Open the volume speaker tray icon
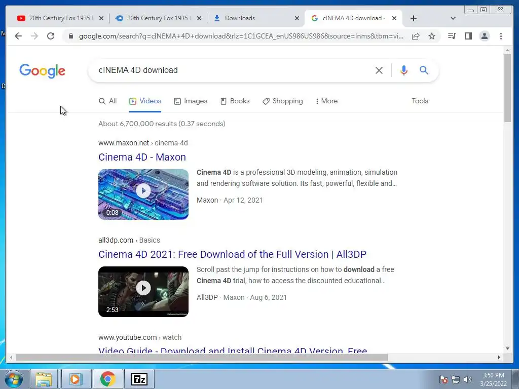 click(x=468, y=379)
